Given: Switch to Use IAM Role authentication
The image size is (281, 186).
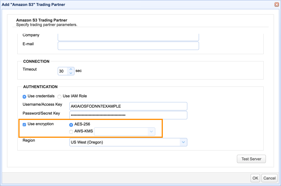Looking at the screenshot, I should [59, 96].
